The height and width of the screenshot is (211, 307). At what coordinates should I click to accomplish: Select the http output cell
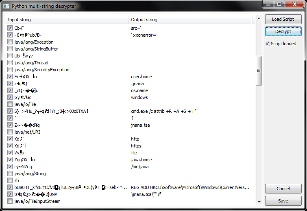pos(135,139)
